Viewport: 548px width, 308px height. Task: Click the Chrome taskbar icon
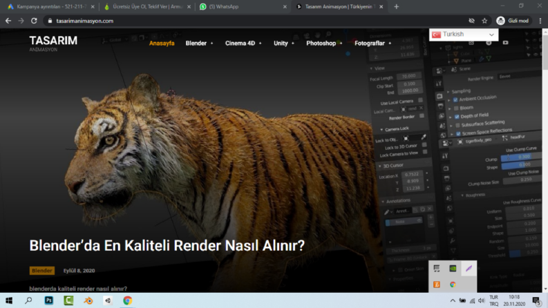coord(128,300)
